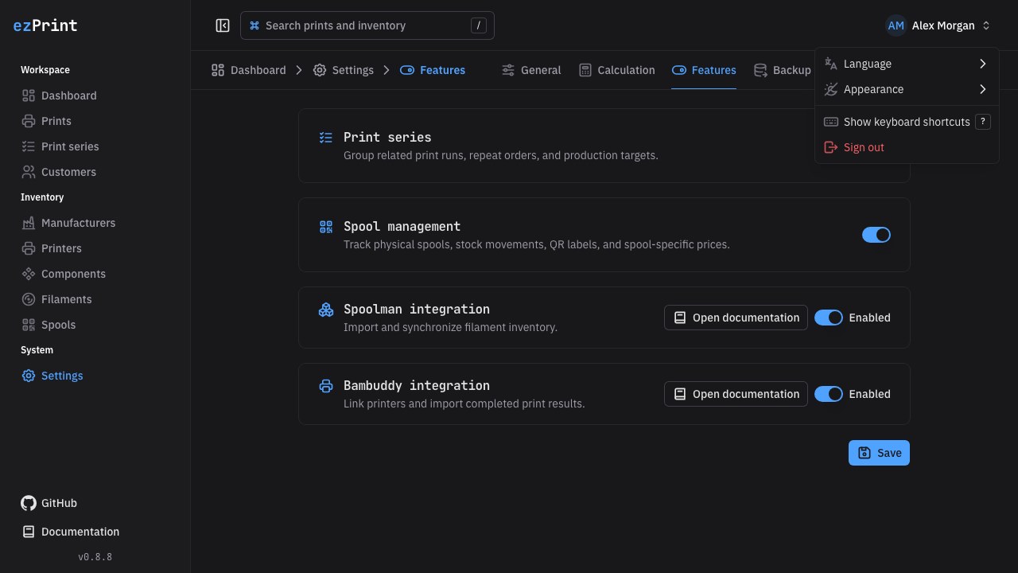Show keyboard shortcuts from the user menu
The height and width of the screenshot is (573, 1018).
click(x=907, y=122)
